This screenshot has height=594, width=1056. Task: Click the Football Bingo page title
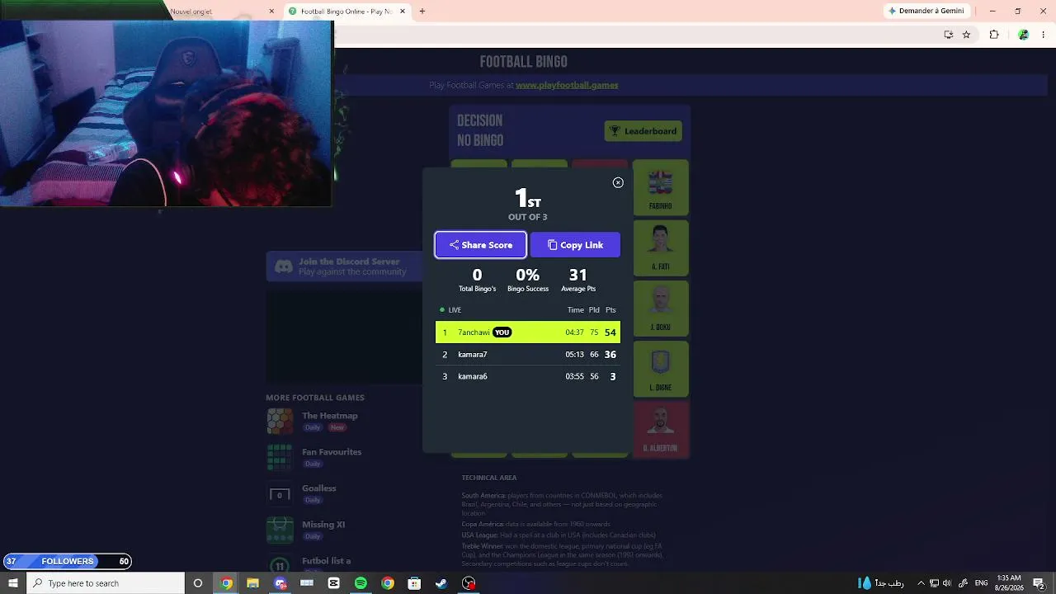click(524, 62)
